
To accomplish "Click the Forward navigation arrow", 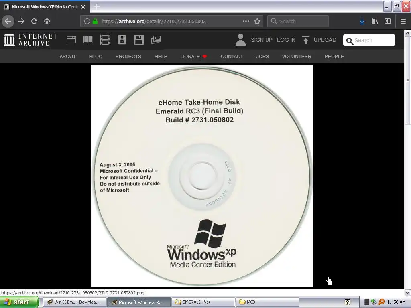I will tap(21, 21).
